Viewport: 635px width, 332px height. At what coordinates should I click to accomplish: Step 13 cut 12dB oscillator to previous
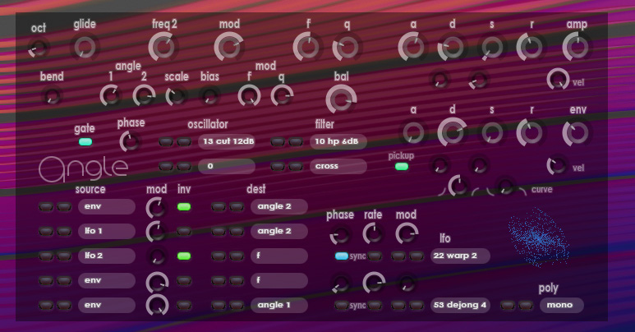pos(166,142)
